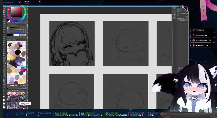Choose a shade in the color wheel square
The image size is (217, 118).
coord(16,12)
